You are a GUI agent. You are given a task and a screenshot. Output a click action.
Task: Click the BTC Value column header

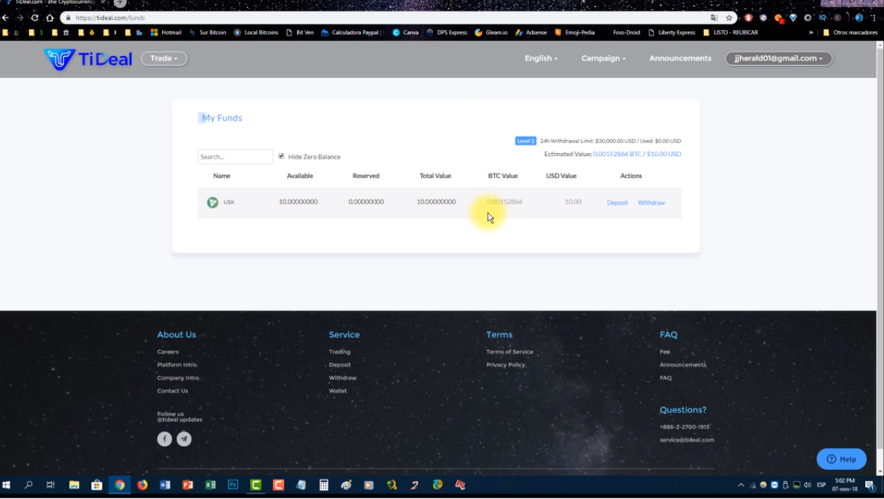[x=502, y=176]
